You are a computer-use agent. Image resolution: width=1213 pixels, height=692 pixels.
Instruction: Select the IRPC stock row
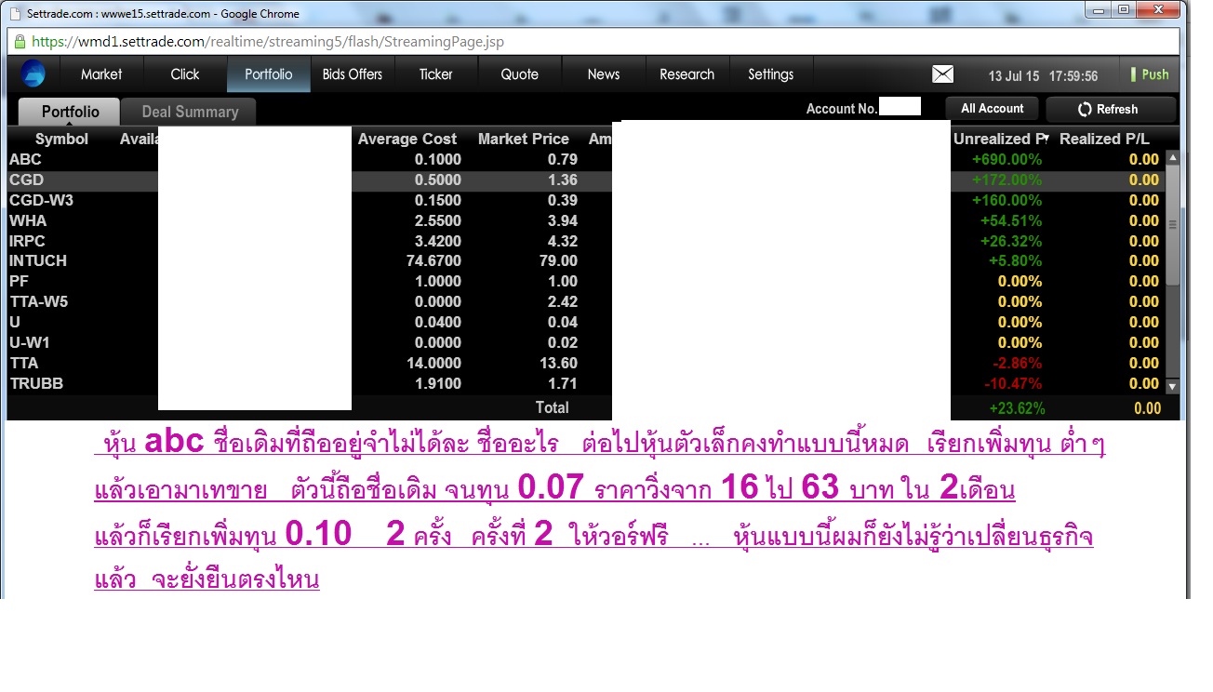point(586,241)
